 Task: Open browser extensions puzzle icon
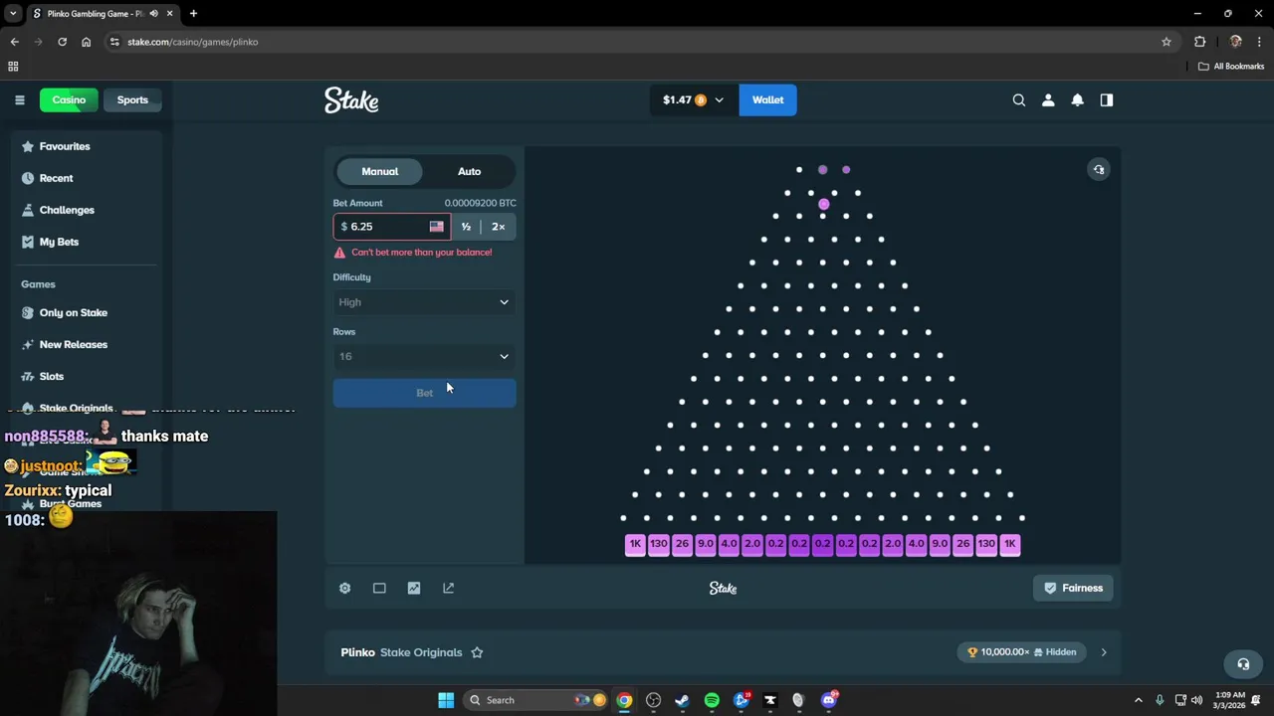1199,42
